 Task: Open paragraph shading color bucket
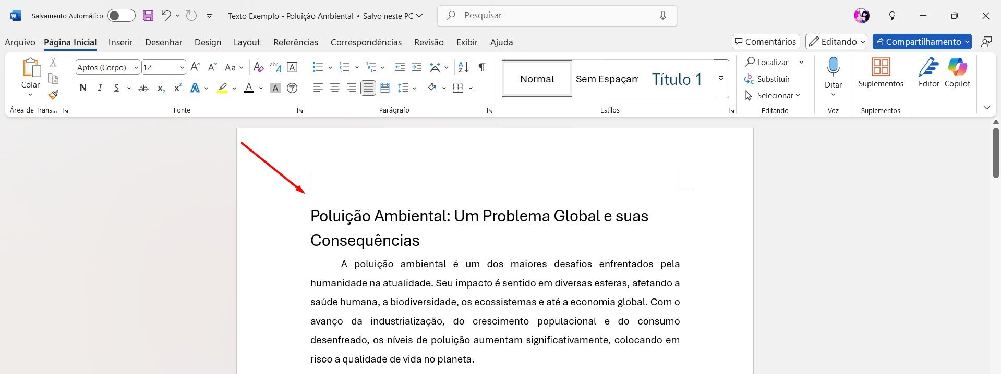tap(432, 88)
